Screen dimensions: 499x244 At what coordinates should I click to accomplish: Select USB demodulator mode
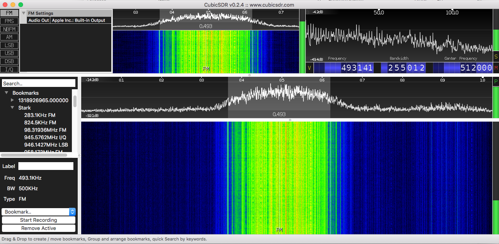point(9,53)
